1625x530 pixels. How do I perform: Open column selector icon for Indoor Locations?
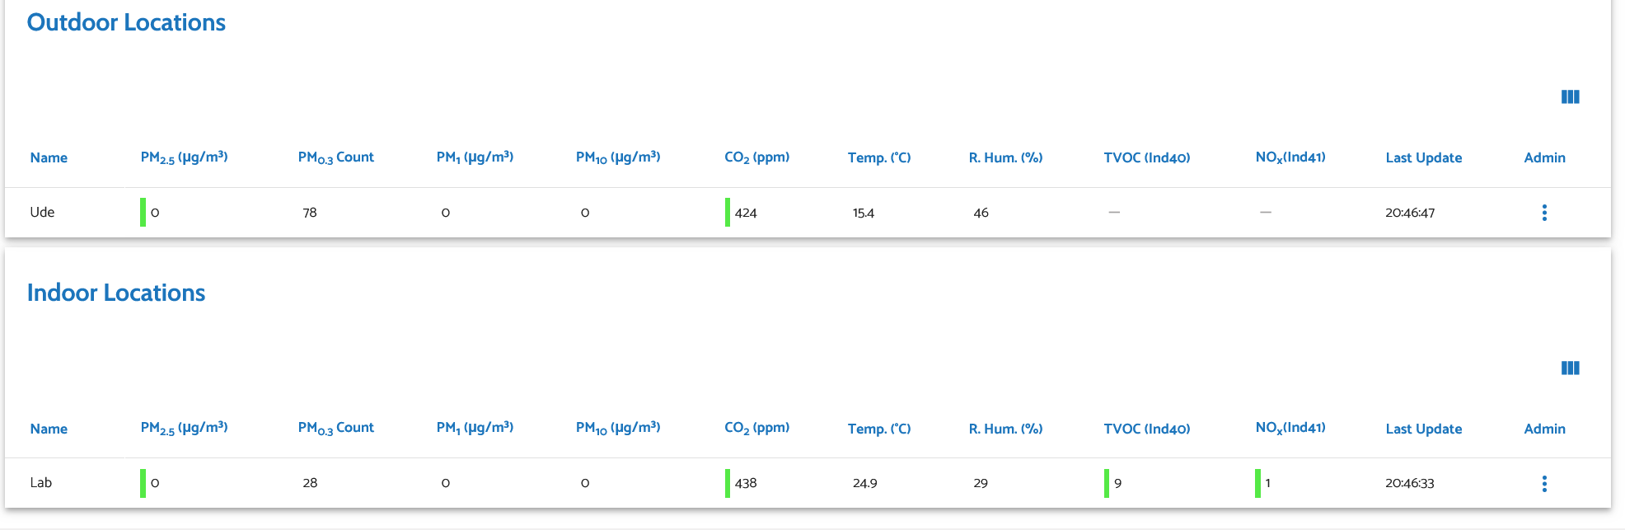tap(1570, 368)
